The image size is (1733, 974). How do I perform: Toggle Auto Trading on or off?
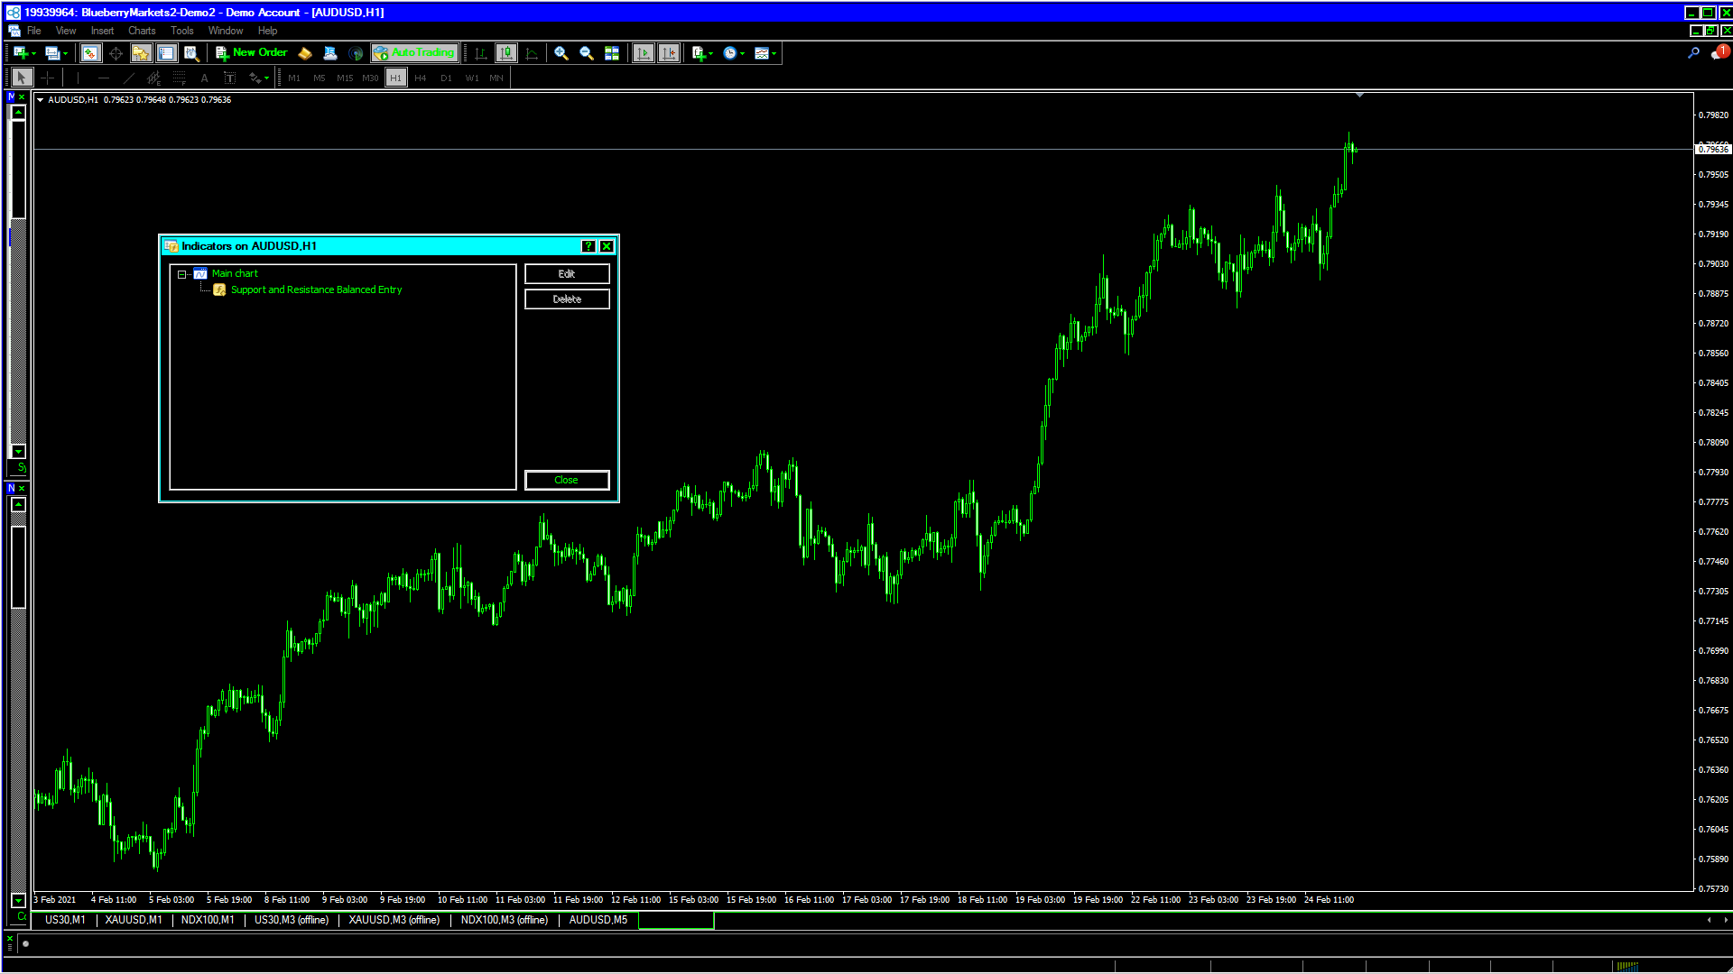pyautogui.click(x=415, y=53)
